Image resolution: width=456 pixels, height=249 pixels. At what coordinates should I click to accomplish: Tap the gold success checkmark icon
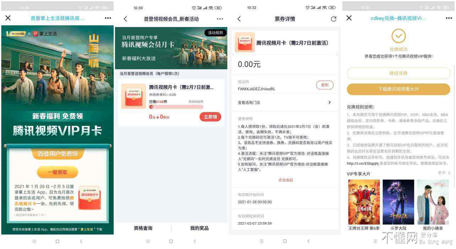pos(398,36)
